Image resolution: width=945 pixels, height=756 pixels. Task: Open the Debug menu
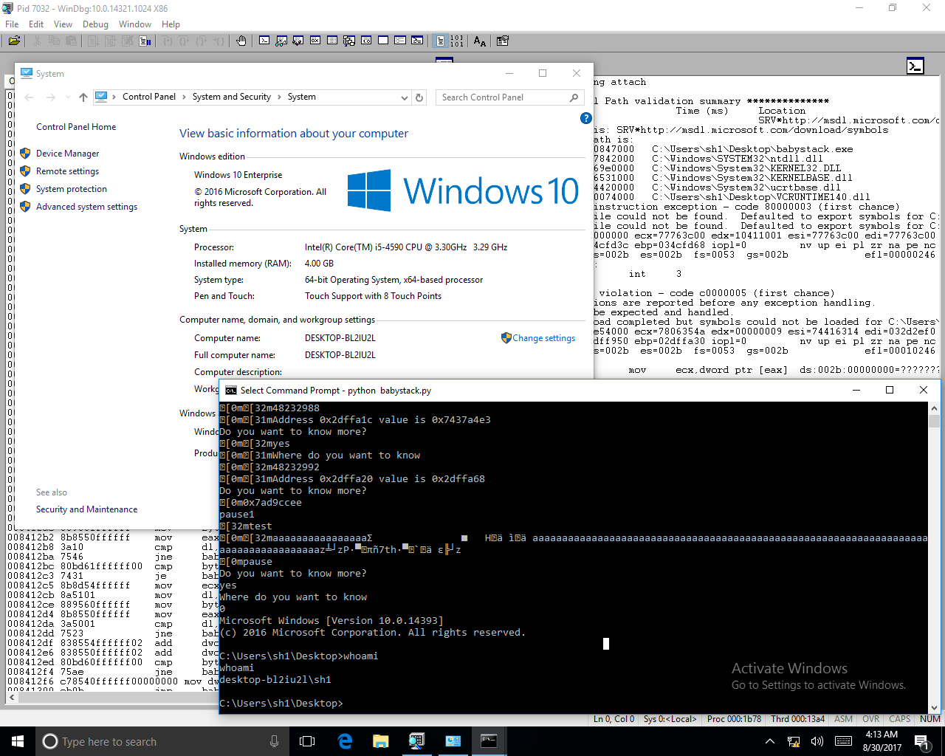coord(95,24)
